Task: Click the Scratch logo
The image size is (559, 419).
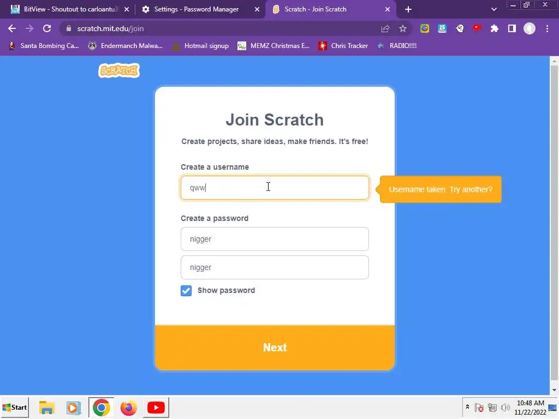Action: pyautogui.click(x=119, y=70)
